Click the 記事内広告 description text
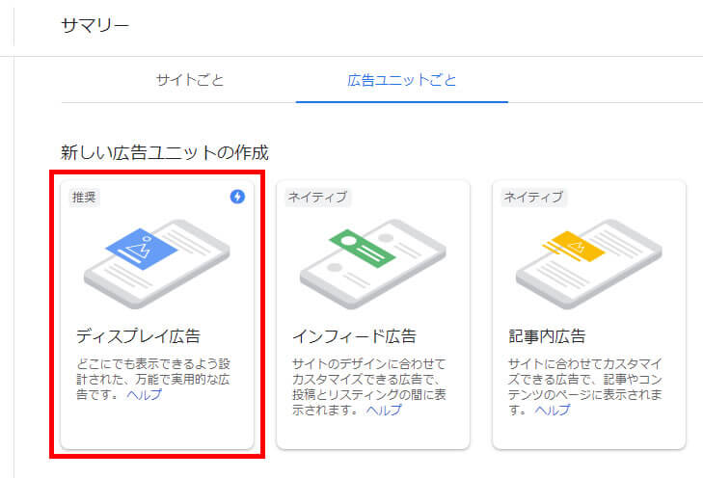This screenshot has width=703, height=478. [586, 379]
